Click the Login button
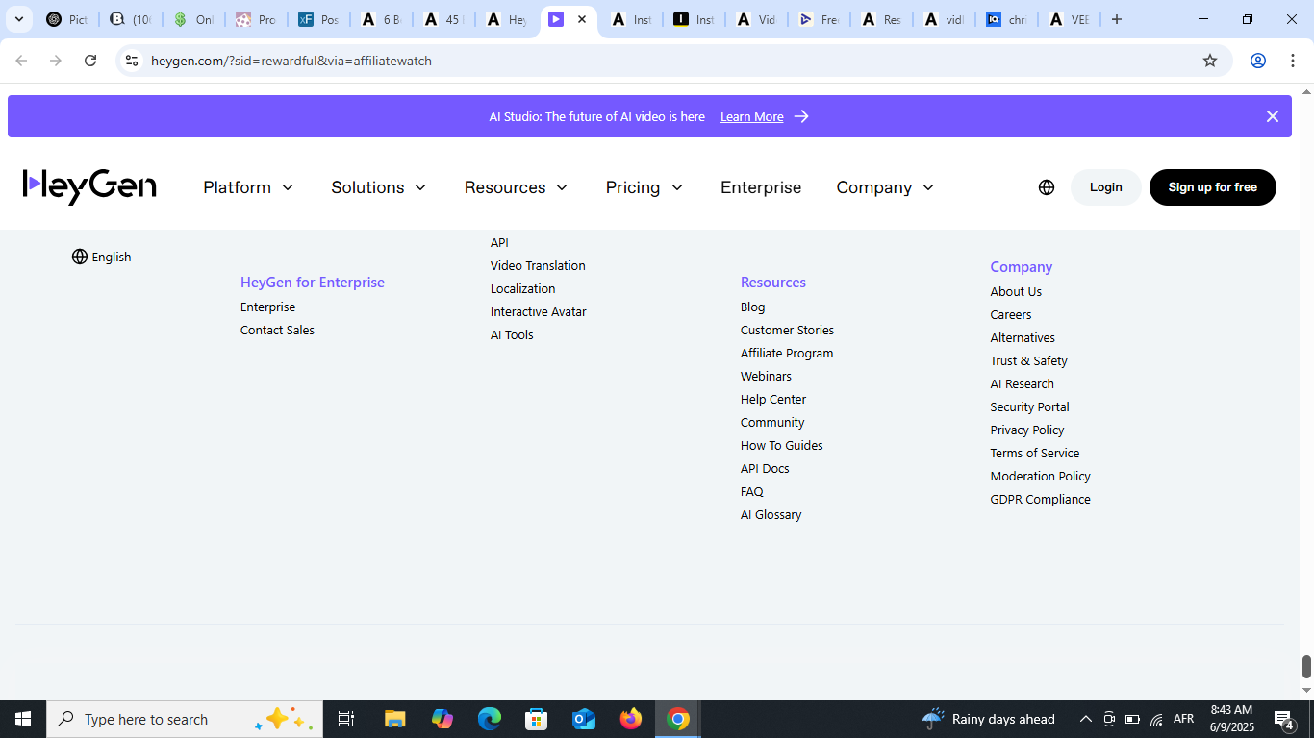The height and width of the screenshot is (738, 1314). 1106,187
